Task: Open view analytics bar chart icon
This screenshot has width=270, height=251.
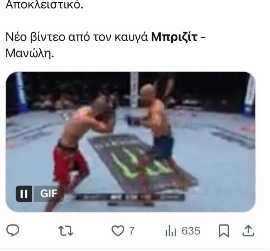Action: pos(171,231)
